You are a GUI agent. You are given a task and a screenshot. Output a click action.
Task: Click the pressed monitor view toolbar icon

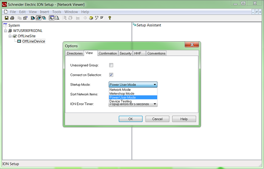coord(52,18)
